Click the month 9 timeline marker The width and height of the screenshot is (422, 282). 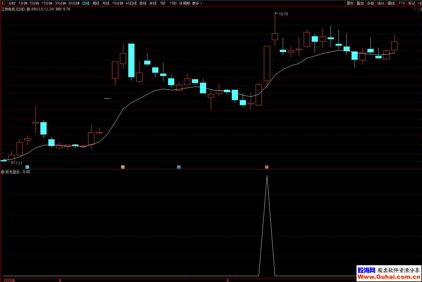point(228,280)
